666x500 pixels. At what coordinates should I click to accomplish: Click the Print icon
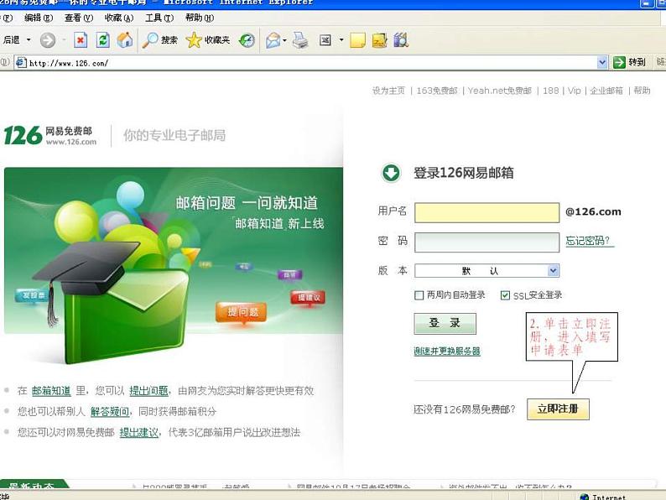(x=300, y=40)
